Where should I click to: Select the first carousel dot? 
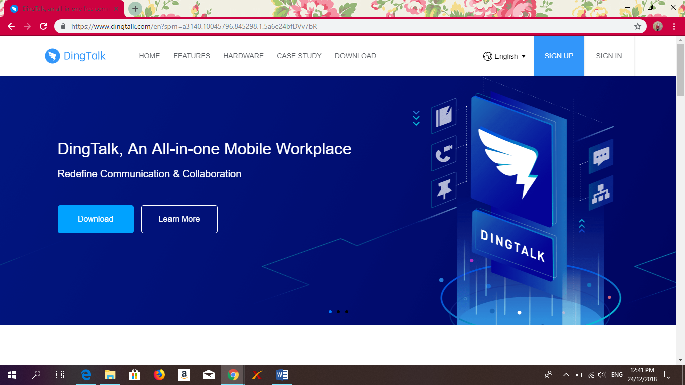330,312
